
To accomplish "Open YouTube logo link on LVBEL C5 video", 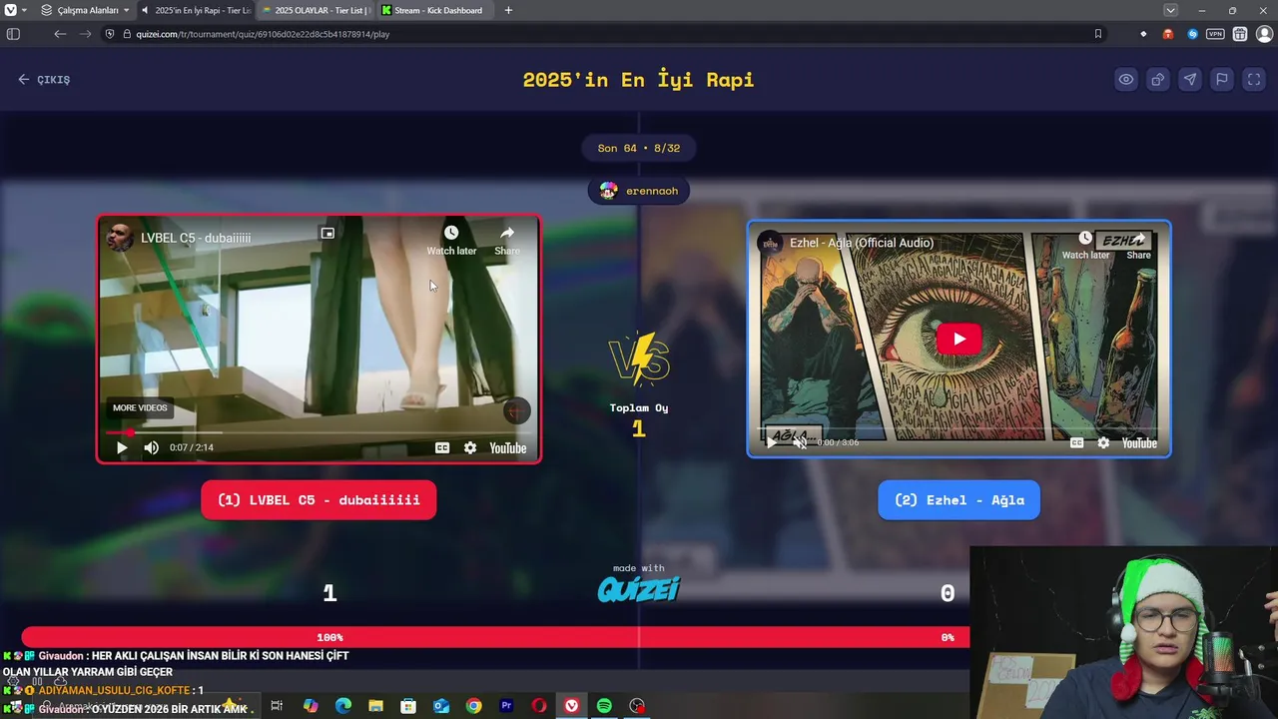I will tap(507, 448).
